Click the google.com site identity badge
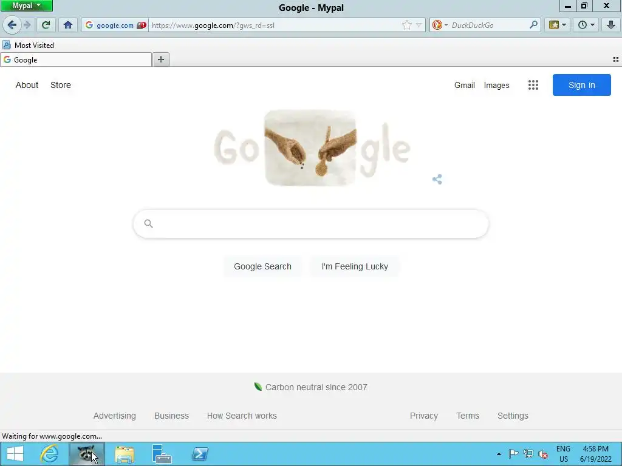The height and width of the screenshot is (466, 622). tap(115, 25)
